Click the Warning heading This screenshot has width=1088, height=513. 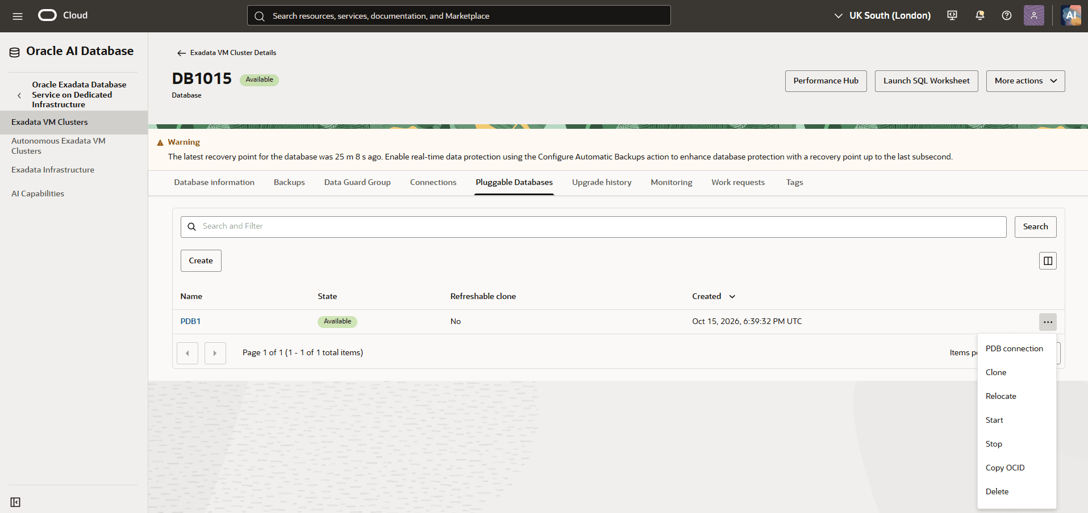point(184,142)
